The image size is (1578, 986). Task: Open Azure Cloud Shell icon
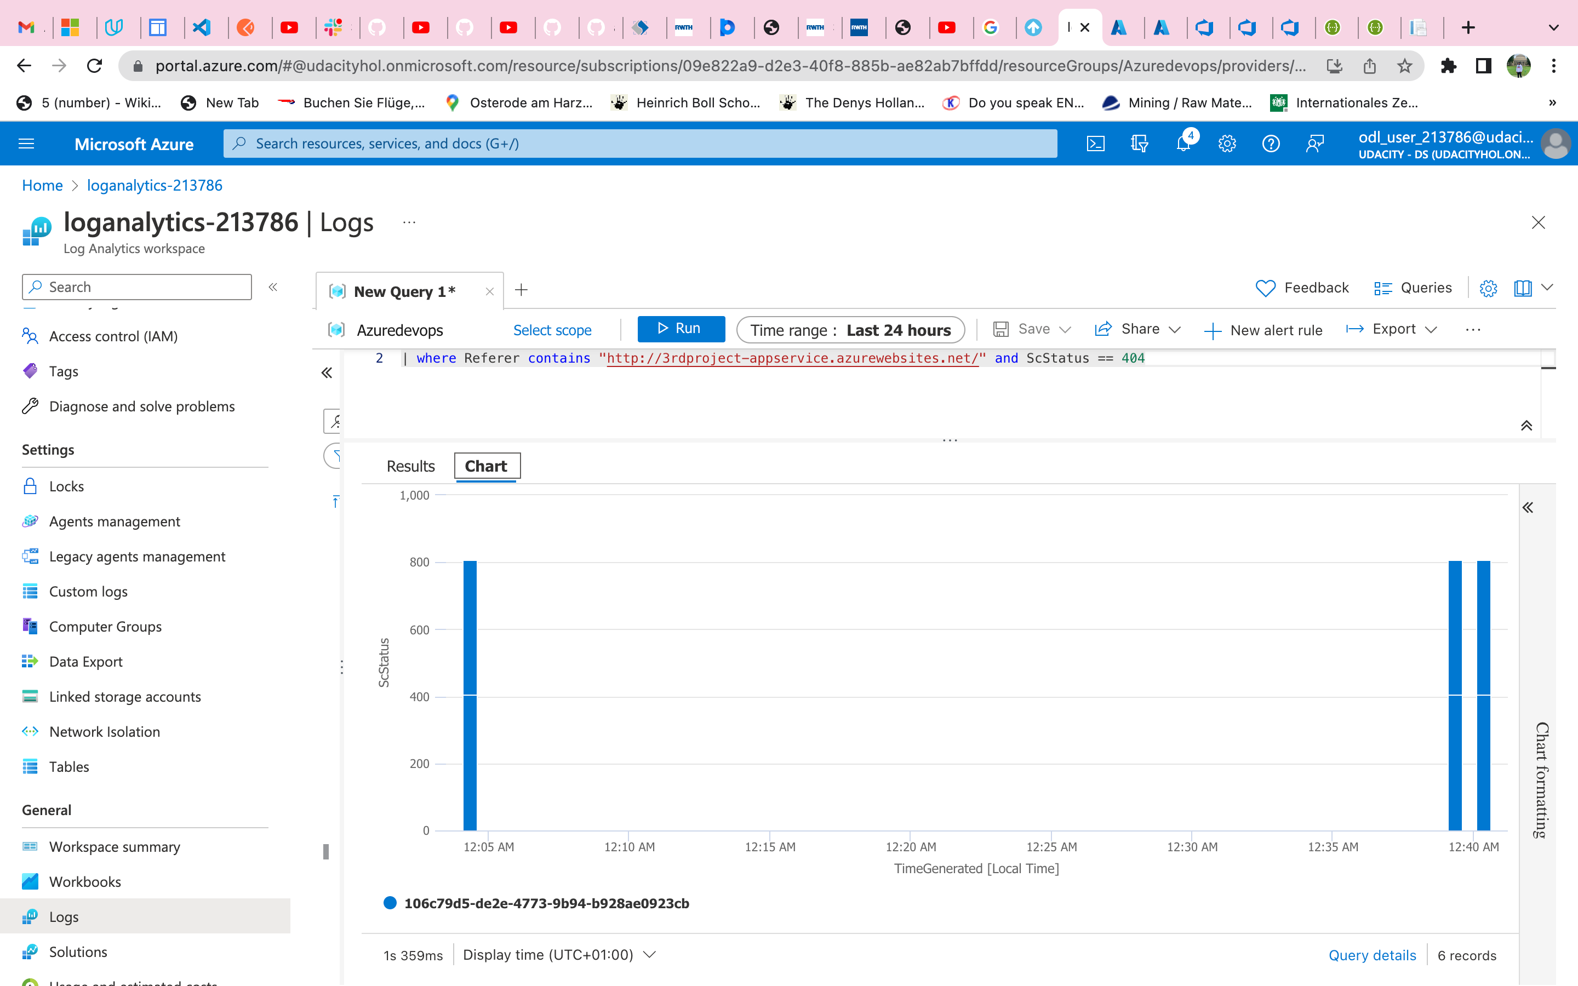pos(1095,144)
